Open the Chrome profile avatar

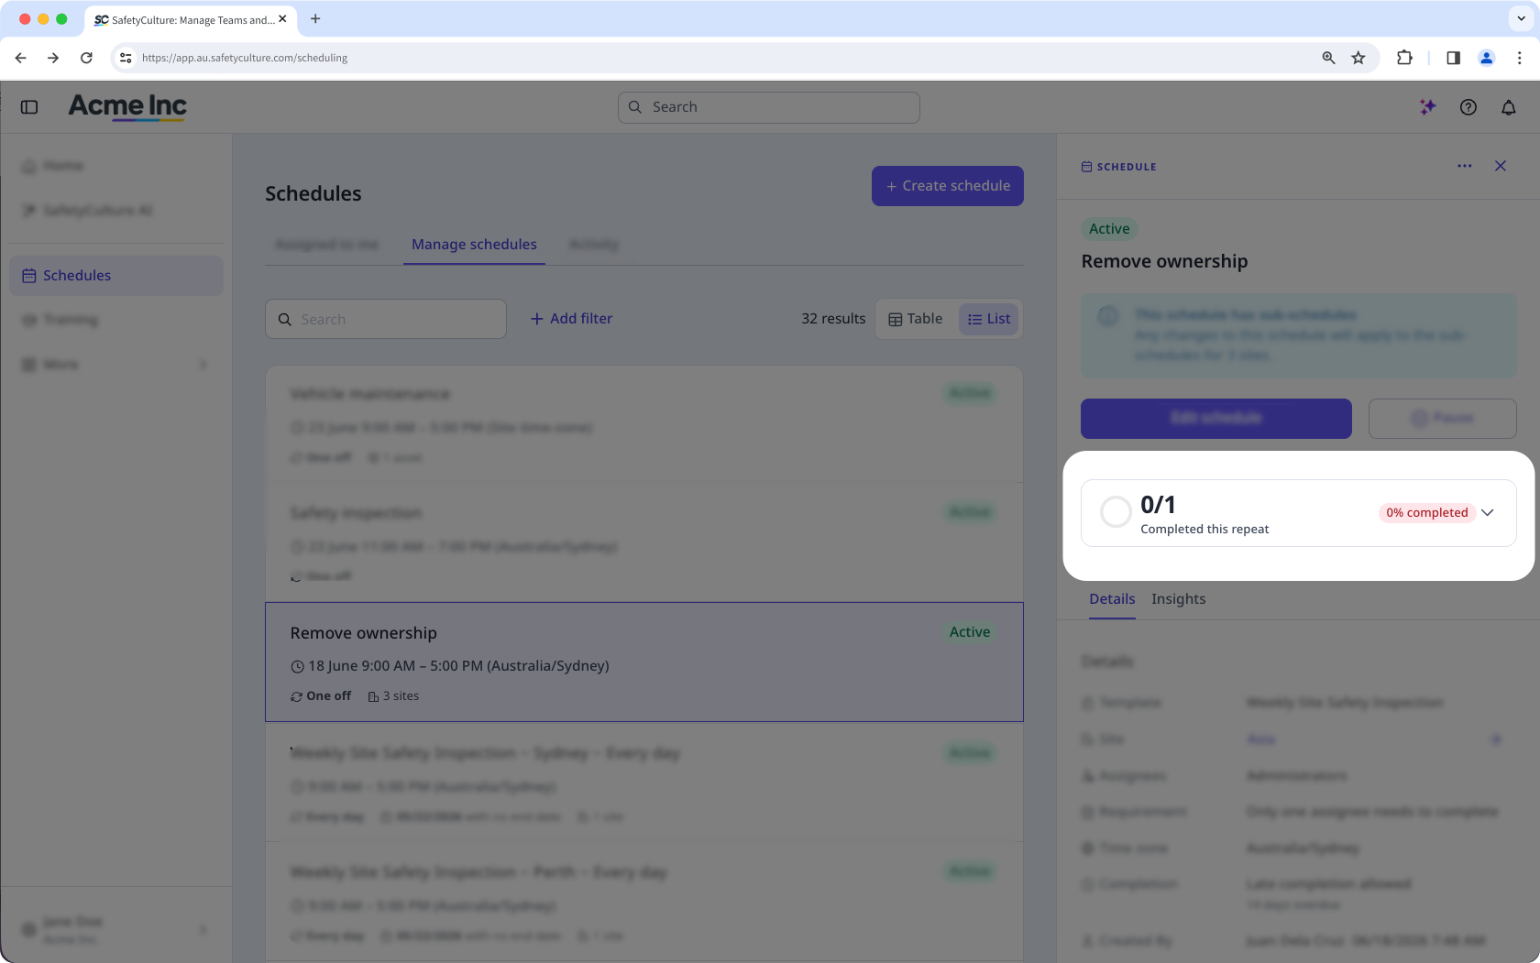1487,58
